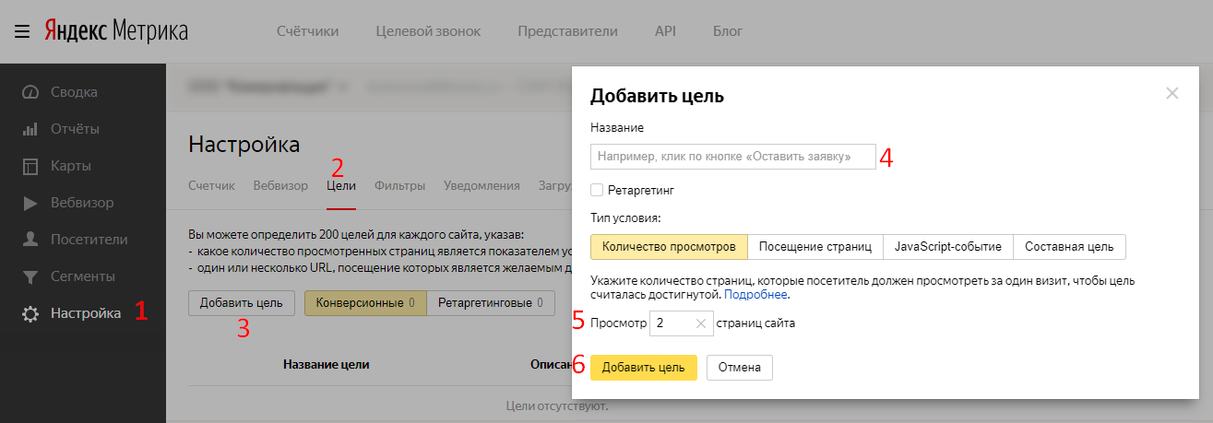Open Блог in top navigation
Viewport: 1213px width, 423px height.
tap(728, 31)
